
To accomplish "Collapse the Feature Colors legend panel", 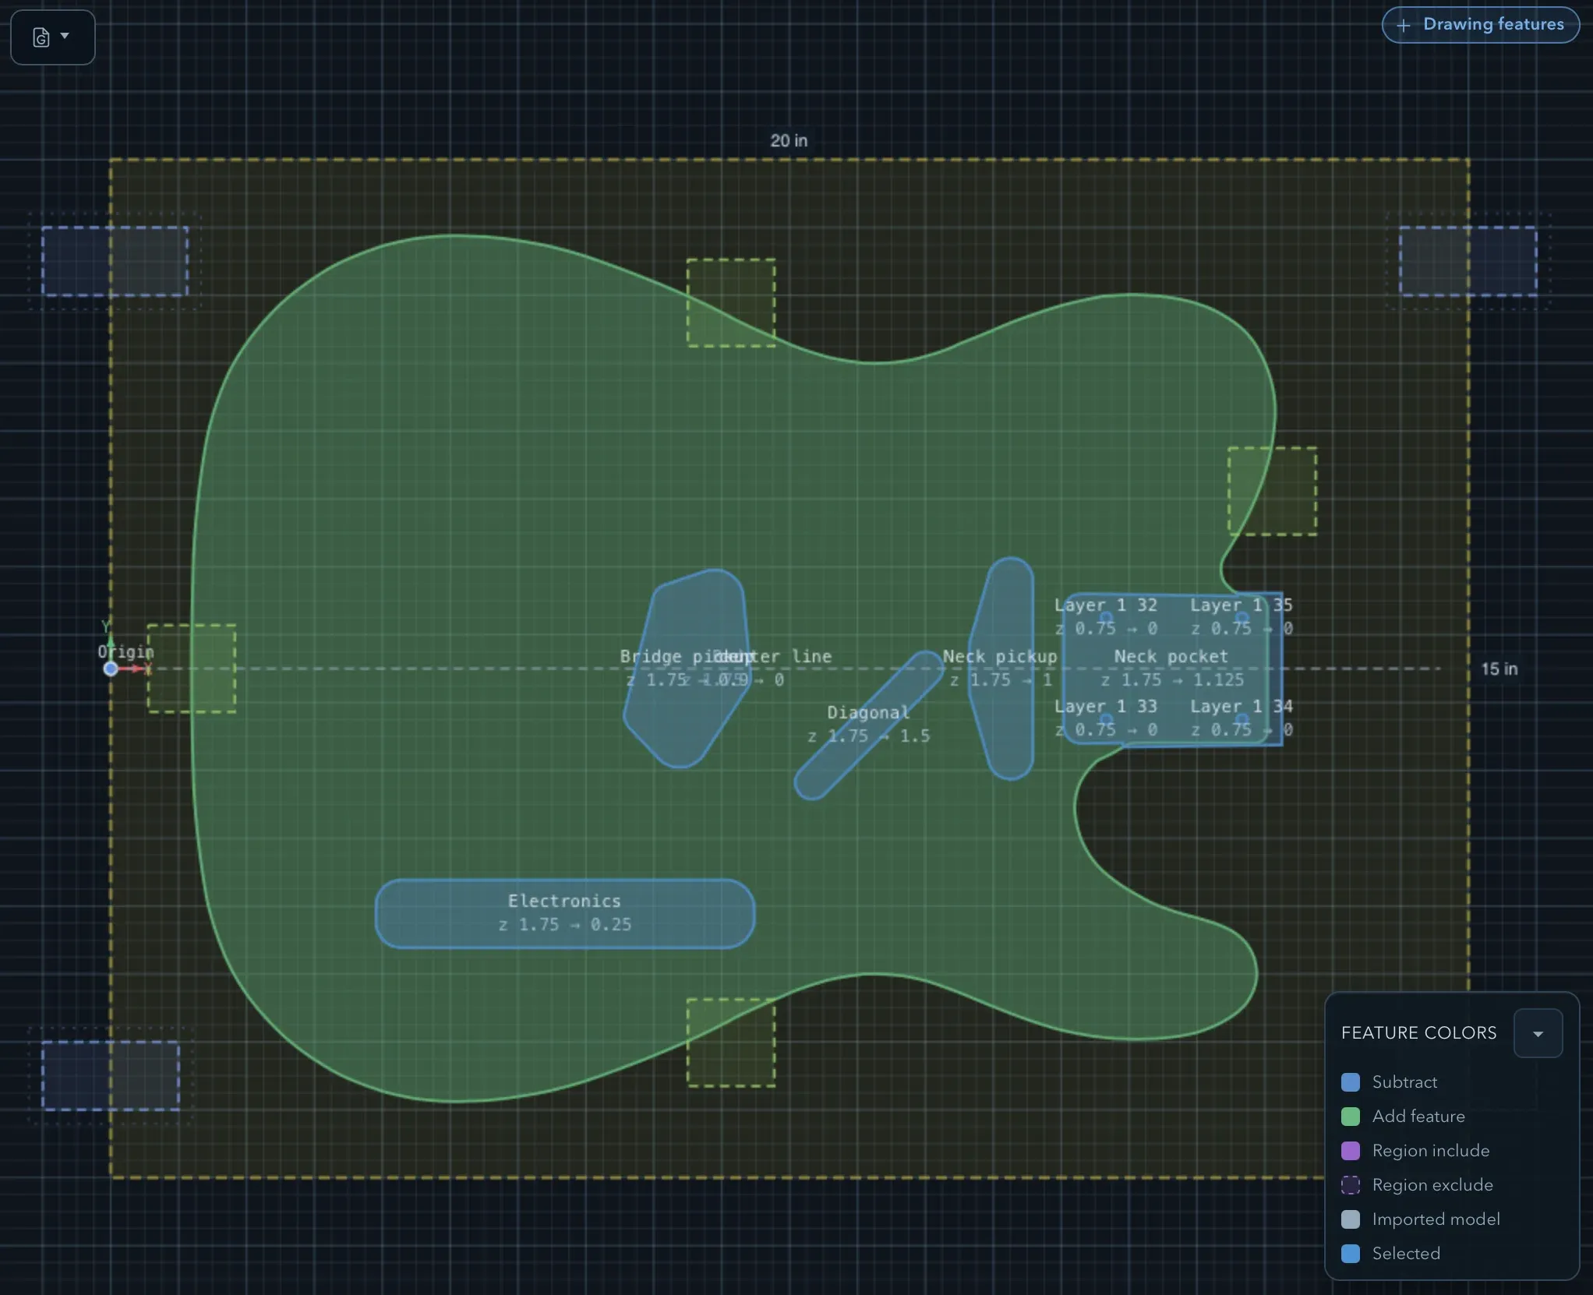I will [x=1538, y=1033].
